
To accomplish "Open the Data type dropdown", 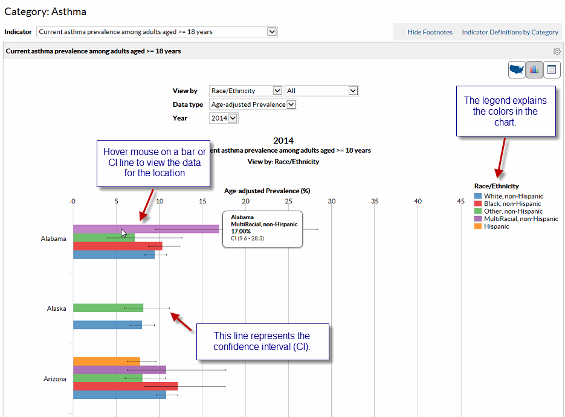I will [291, 104].
